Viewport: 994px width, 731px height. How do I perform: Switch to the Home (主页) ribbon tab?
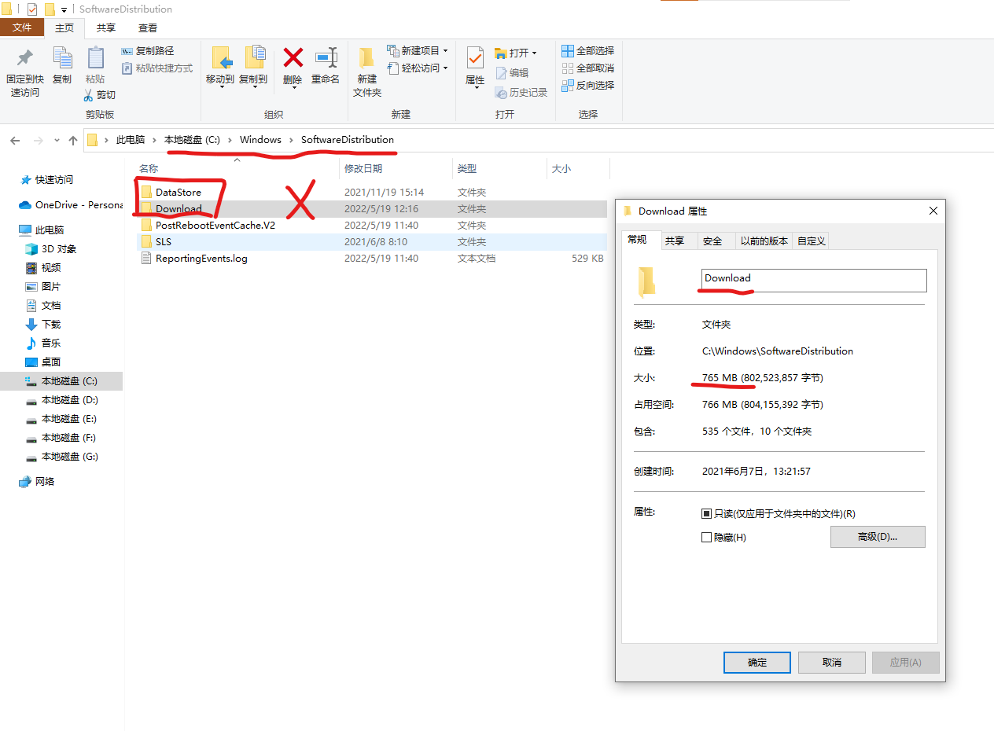pos(64,28)
